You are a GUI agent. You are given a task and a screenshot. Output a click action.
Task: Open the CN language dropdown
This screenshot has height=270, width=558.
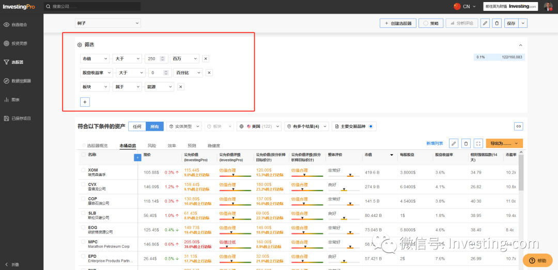465,6
